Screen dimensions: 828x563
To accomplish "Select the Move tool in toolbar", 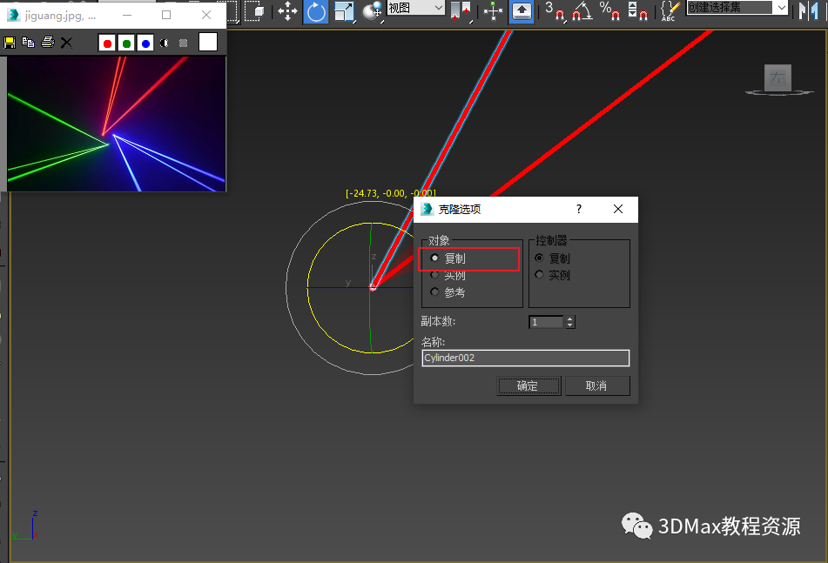I will click(287, 11).
